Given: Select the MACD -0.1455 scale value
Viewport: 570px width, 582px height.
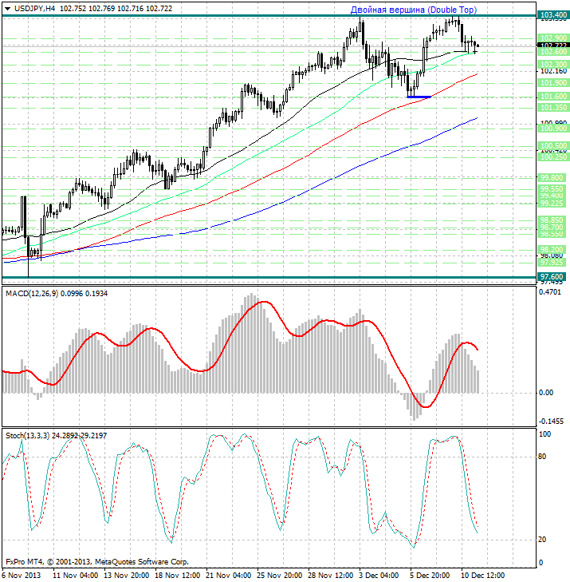Looking at the screenshot, I should [x=551, y=422].
